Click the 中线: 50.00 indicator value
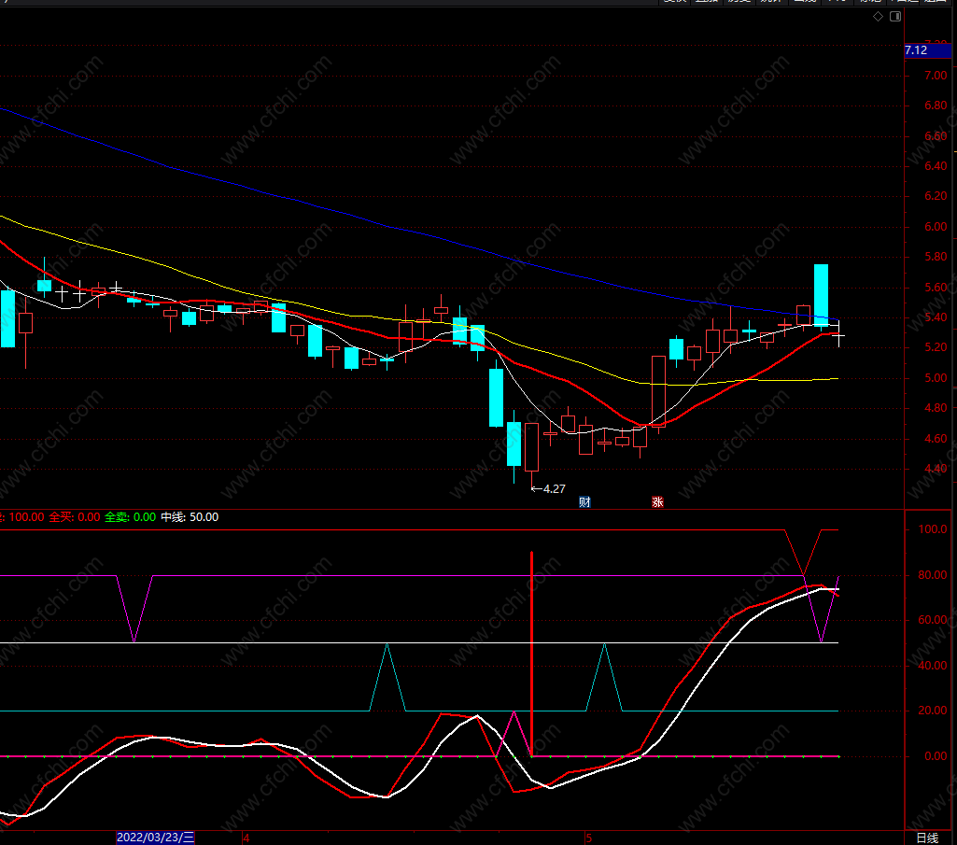 tap(190, 517)
